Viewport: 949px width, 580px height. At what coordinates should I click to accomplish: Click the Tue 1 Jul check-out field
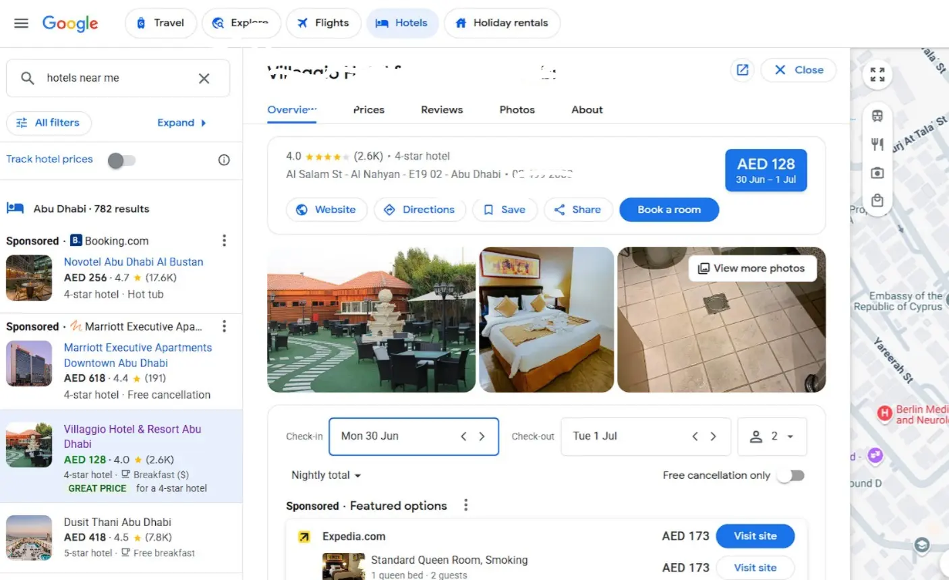(x=645, y=436)
